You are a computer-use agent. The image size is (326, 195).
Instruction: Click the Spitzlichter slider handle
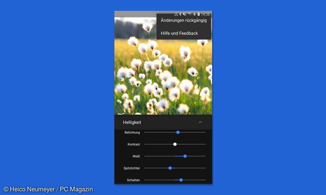(x=170, y=168)
